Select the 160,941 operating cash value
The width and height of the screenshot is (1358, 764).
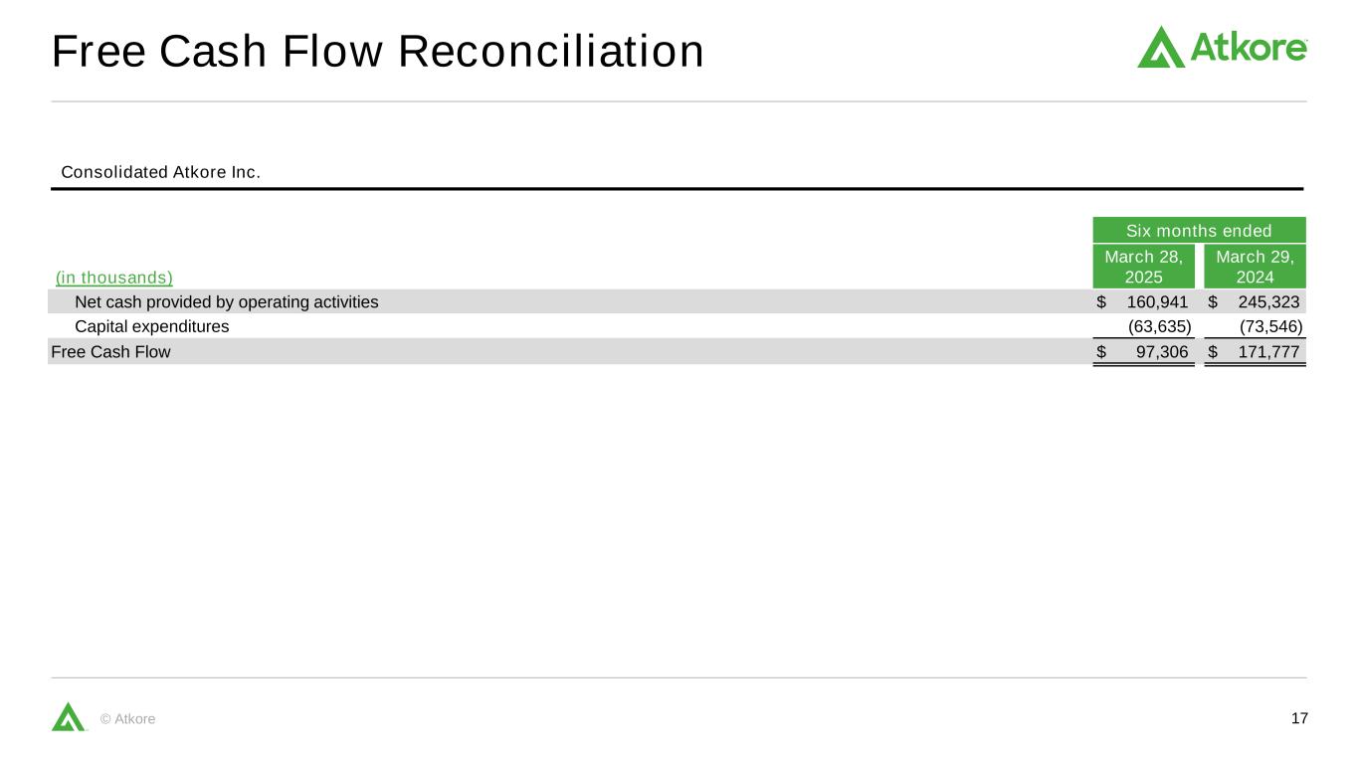coord(1157,301)
